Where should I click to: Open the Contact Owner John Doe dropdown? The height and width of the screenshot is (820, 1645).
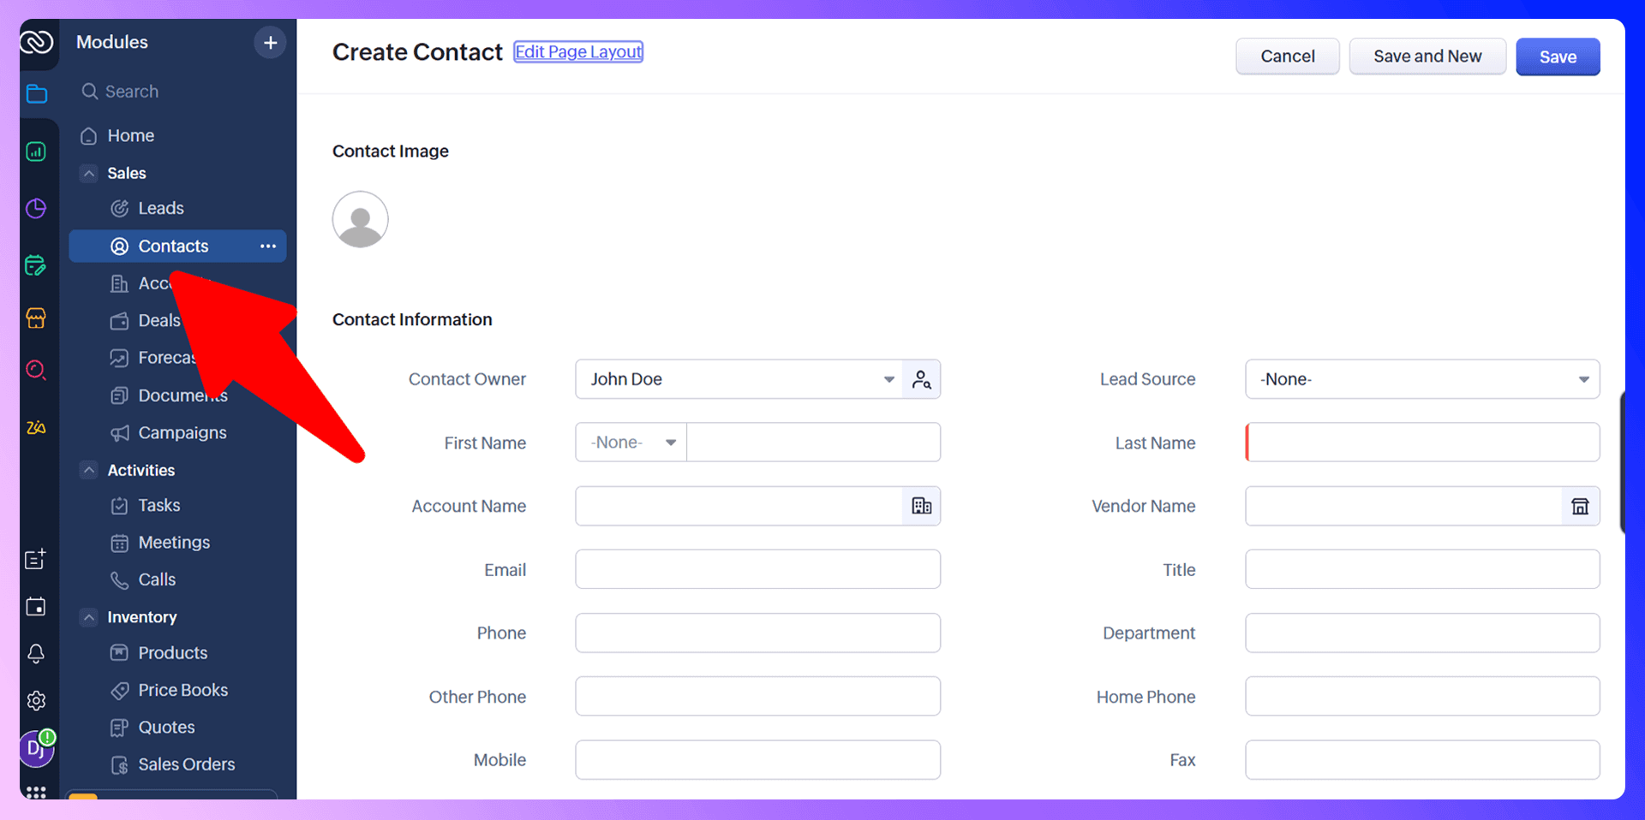[x=739, y=379]
